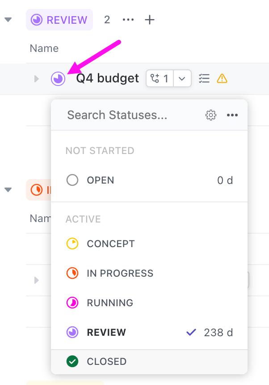Open the Q4 budget task title
The width and height of the screenshot is (269, 385).
108,79
